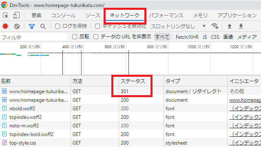Open the network search magnifier icon
Viewport: 261px width, 147px height.
[x=43, y=26]
